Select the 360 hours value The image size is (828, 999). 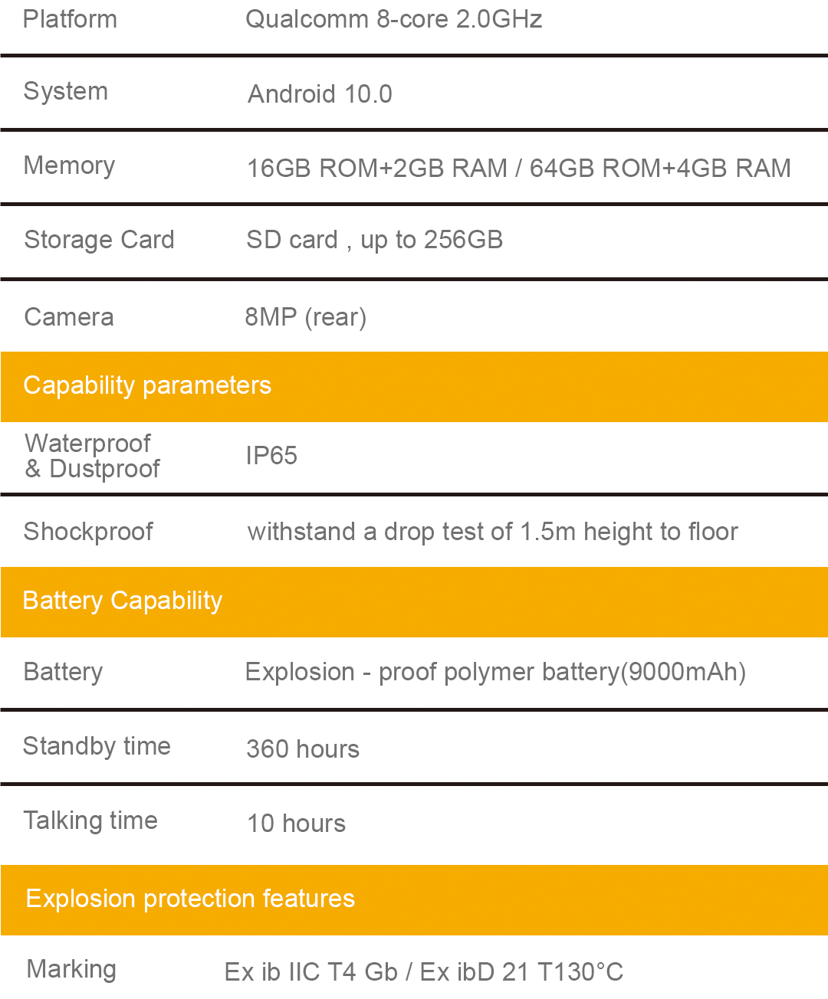coord(303,749)
